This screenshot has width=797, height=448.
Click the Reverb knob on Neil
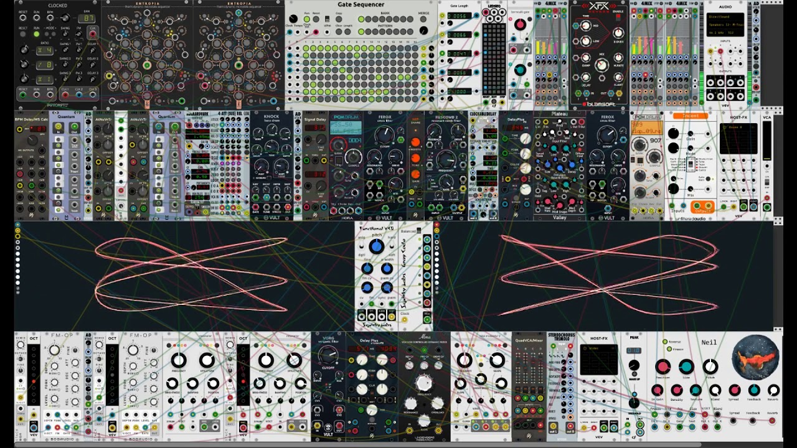773,390
